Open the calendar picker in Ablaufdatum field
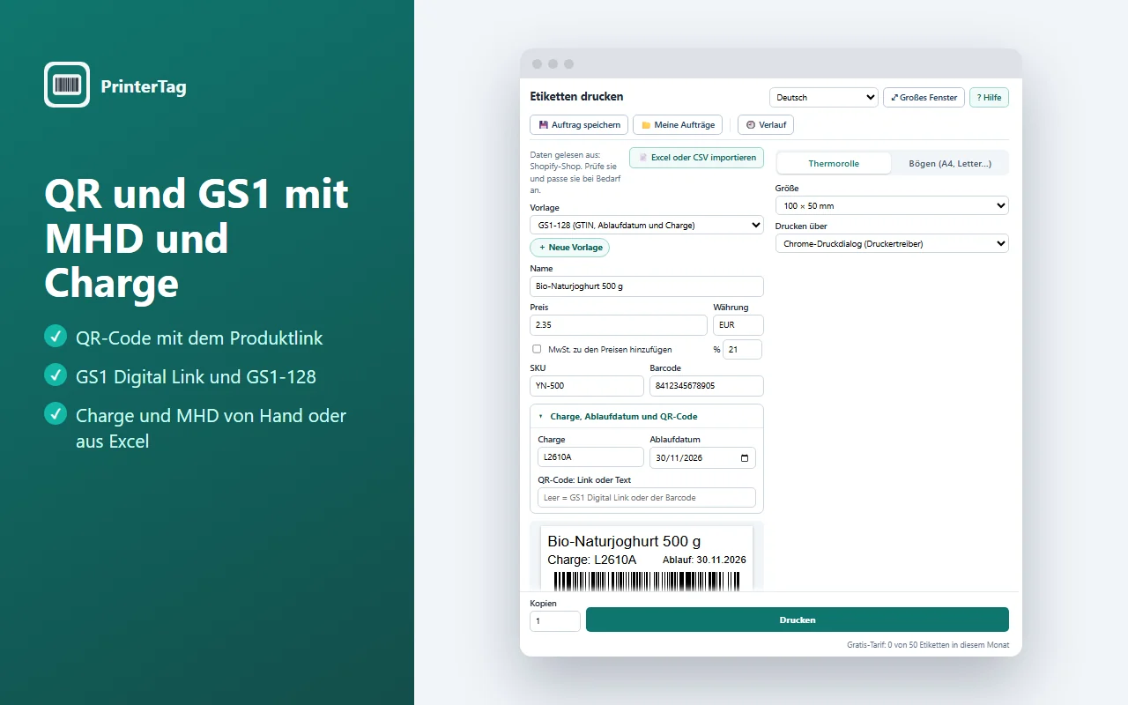1128x705 pixels. (745, 458)
